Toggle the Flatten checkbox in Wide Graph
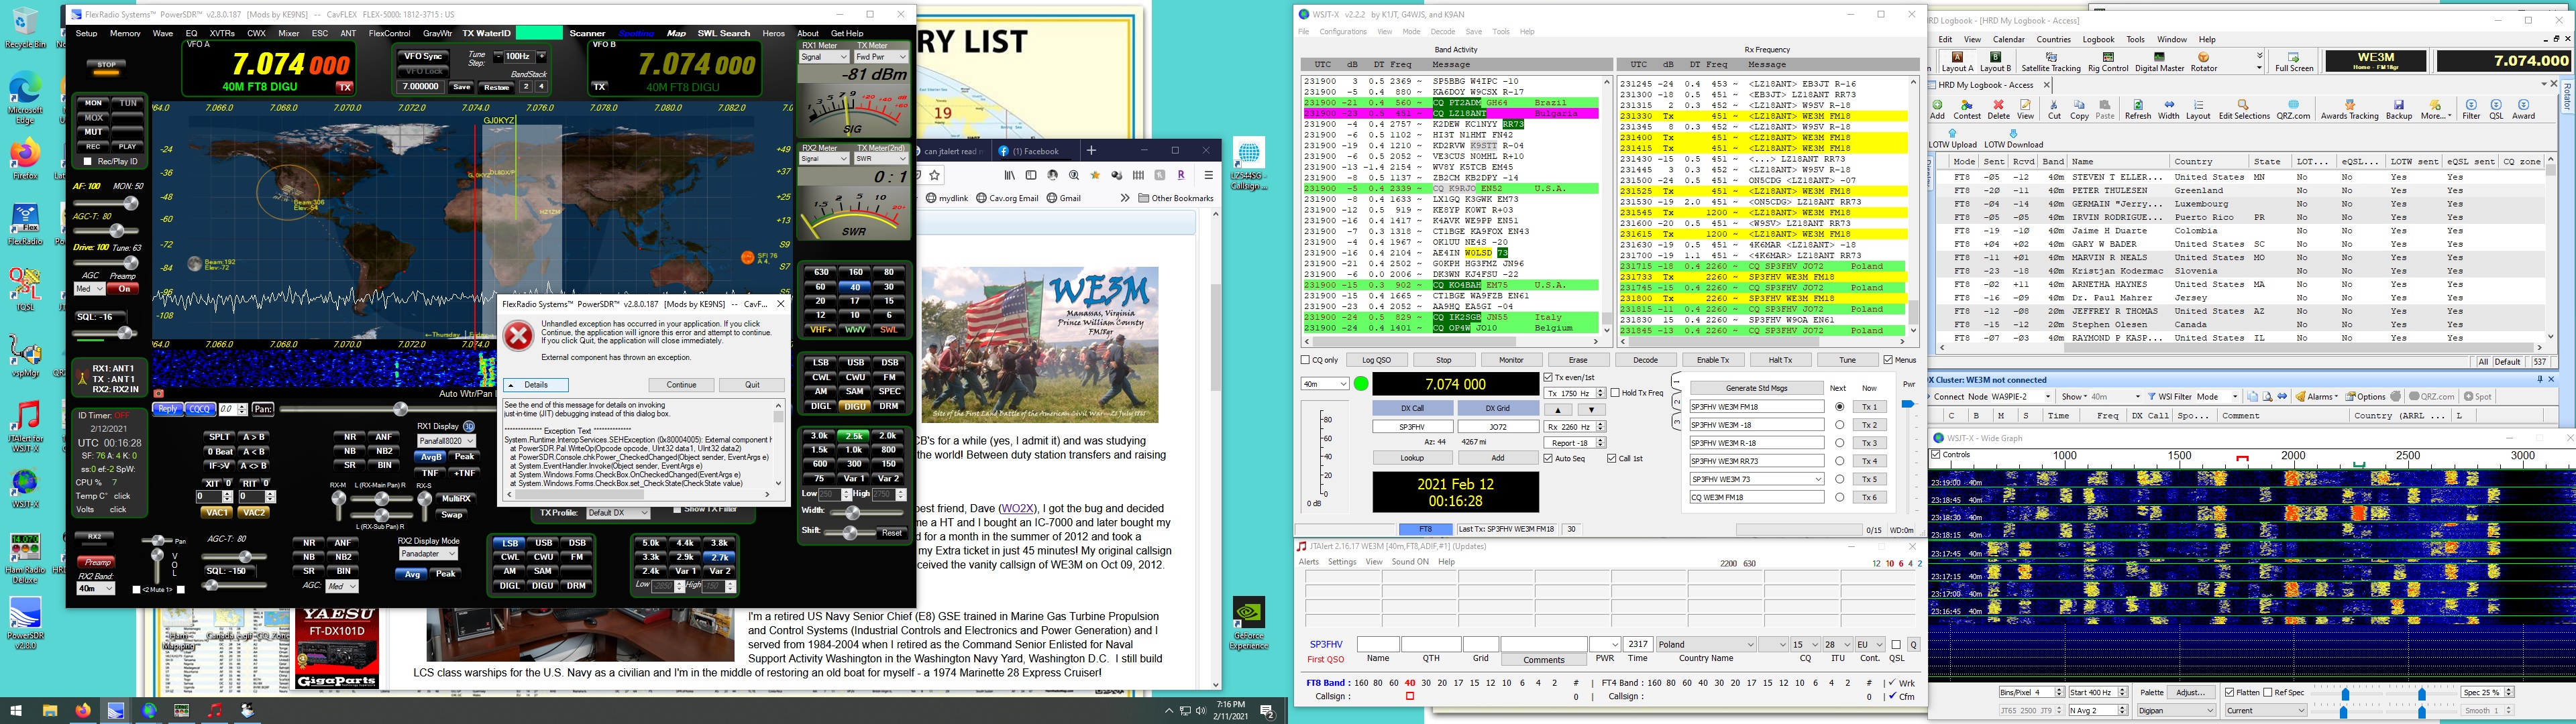This screenshot has height=724, width=2576. 2230,692
